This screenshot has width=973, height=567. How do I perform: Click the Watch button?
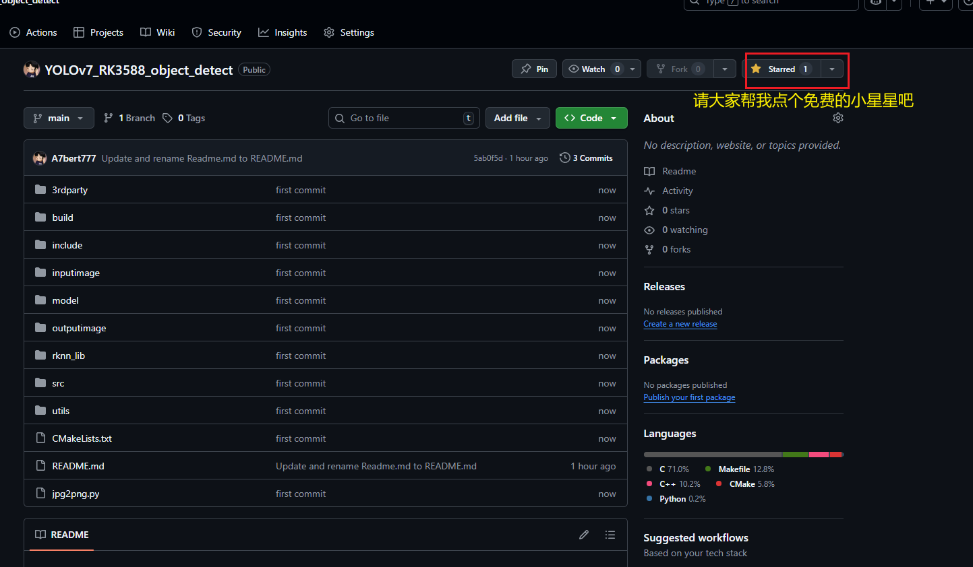tap(595, 69)
